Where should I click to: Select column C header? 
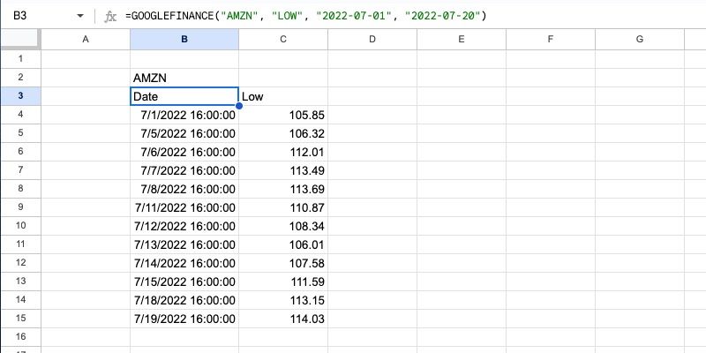(282, 39)
